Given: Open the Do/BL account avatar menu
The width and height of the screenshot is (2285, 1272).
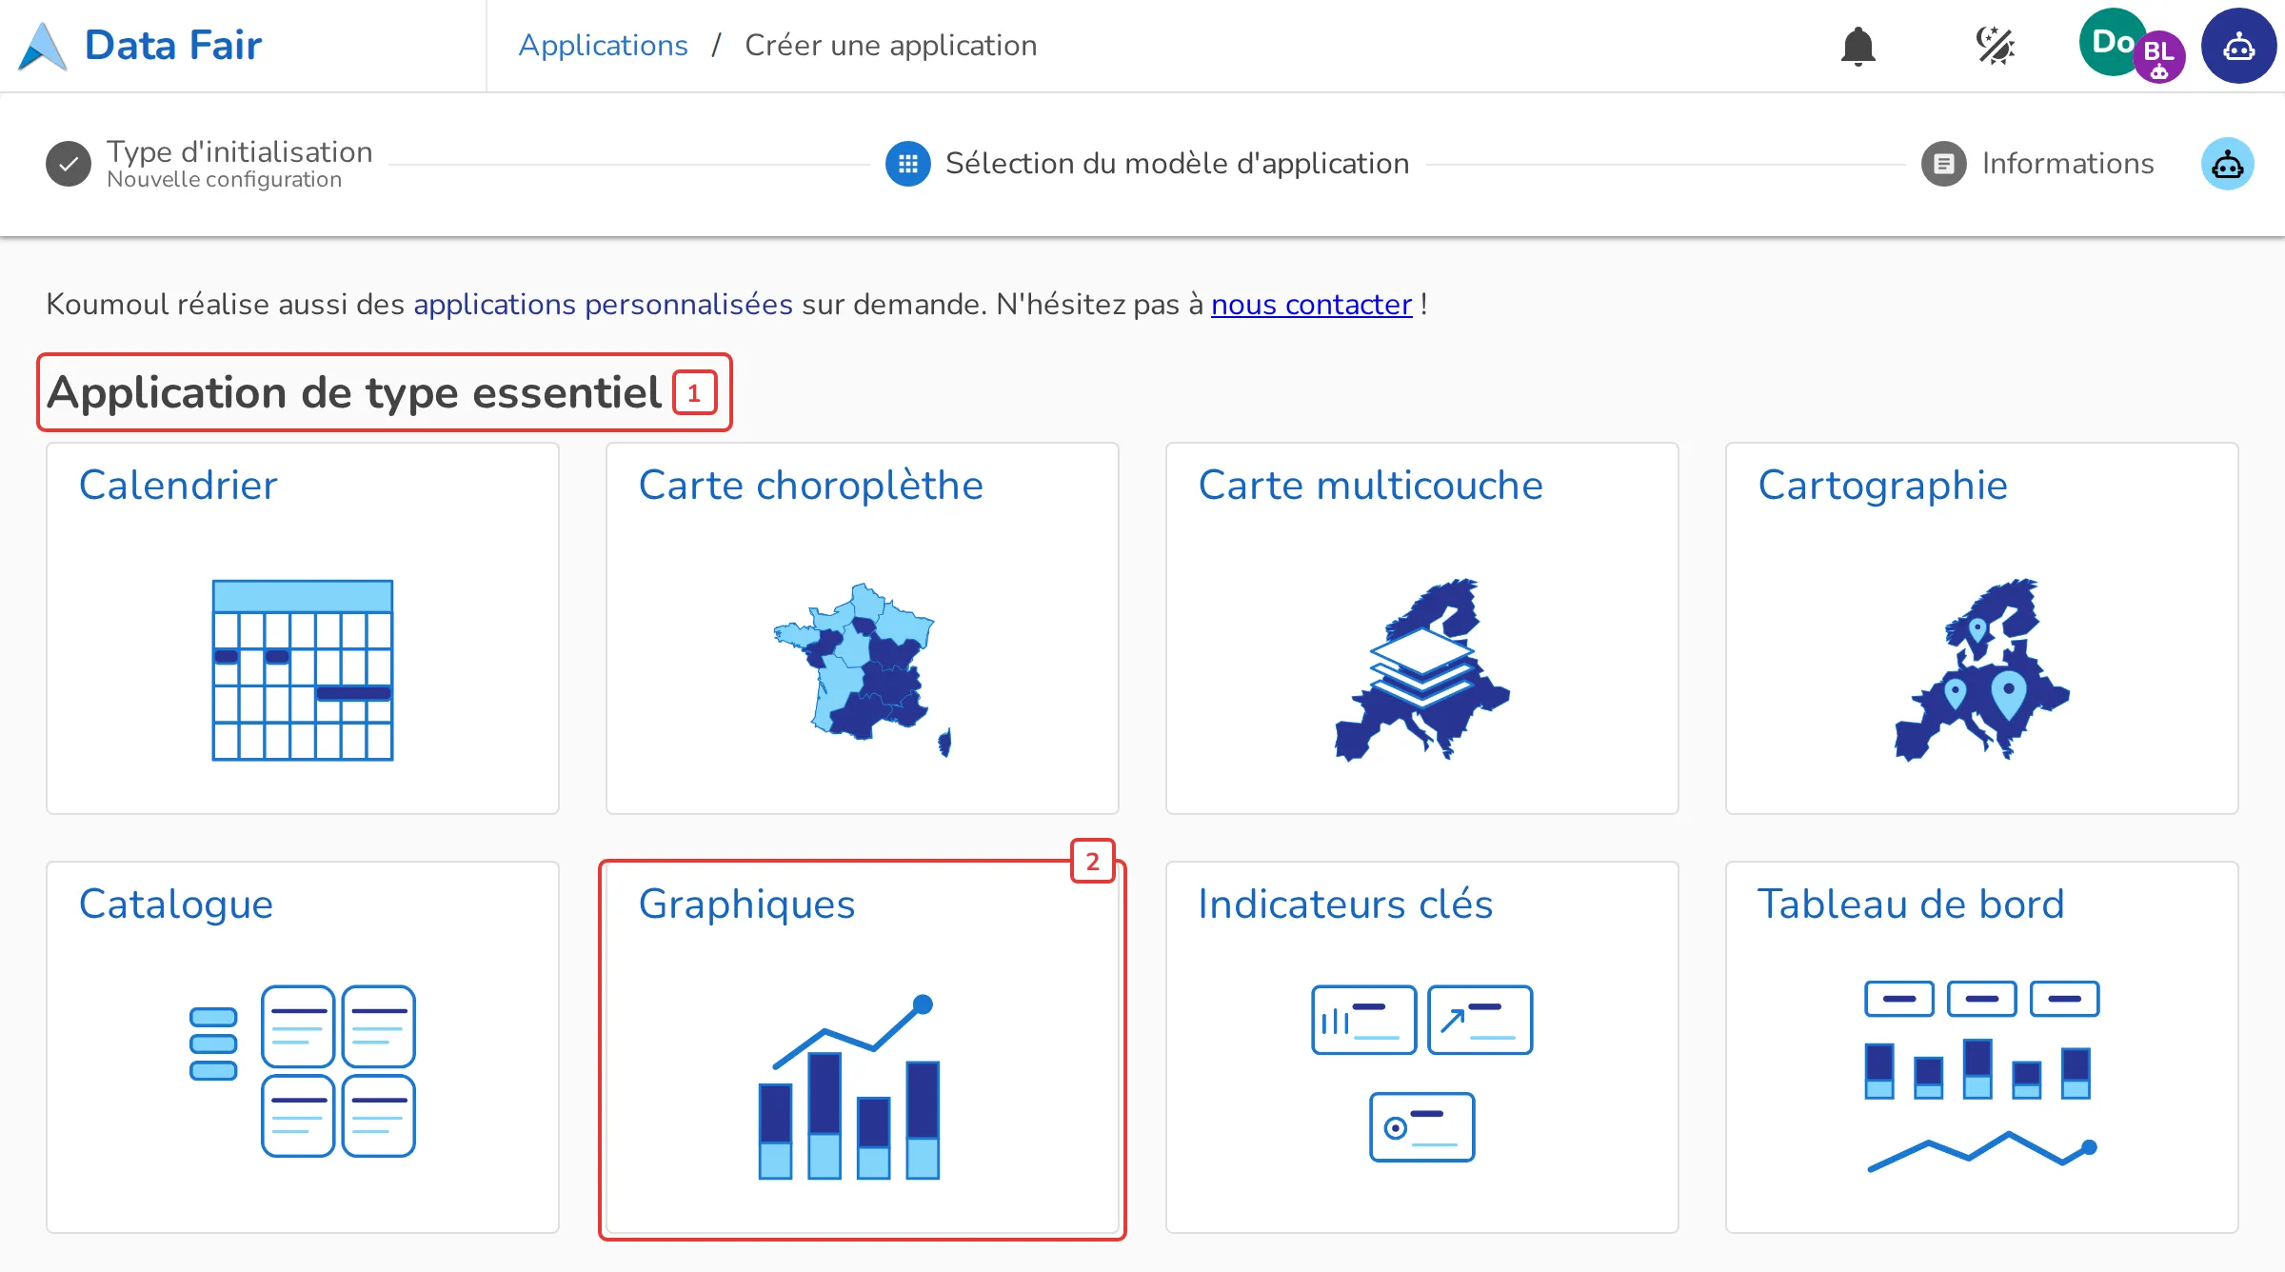Looking at the screenshot, I should coord(2131,46).
